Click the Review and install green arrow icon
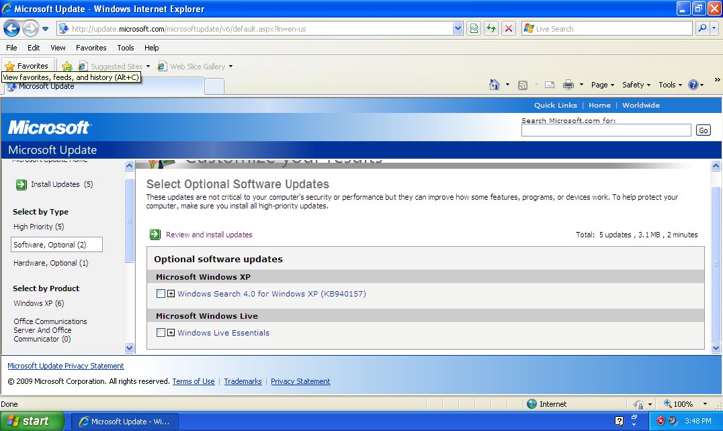Viewport: 723px width, 431px height. pos(155,235)
